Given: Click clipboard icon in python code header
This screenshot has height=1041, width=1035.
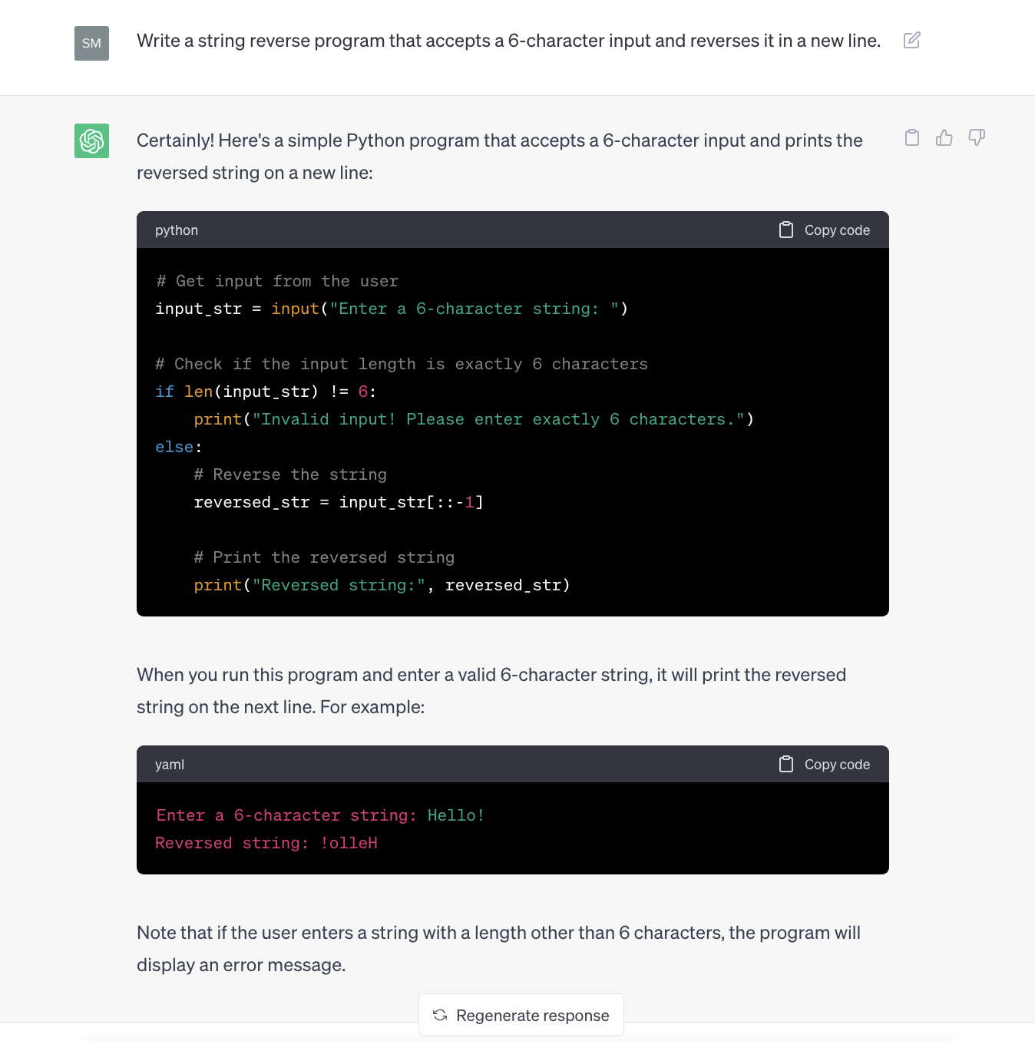Looking at the screenshot, I should (x=786, y=230).
